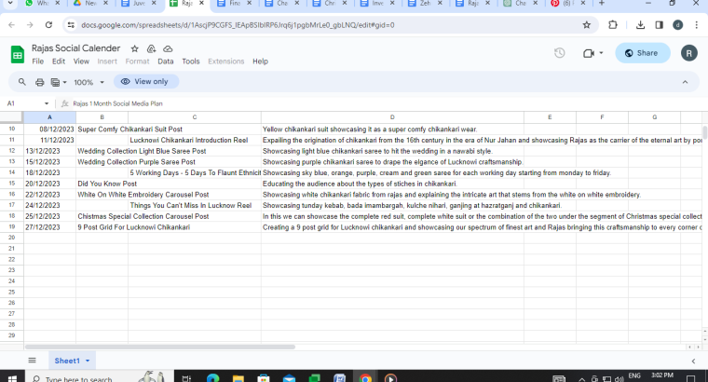Click the View only button

point(145,82)
